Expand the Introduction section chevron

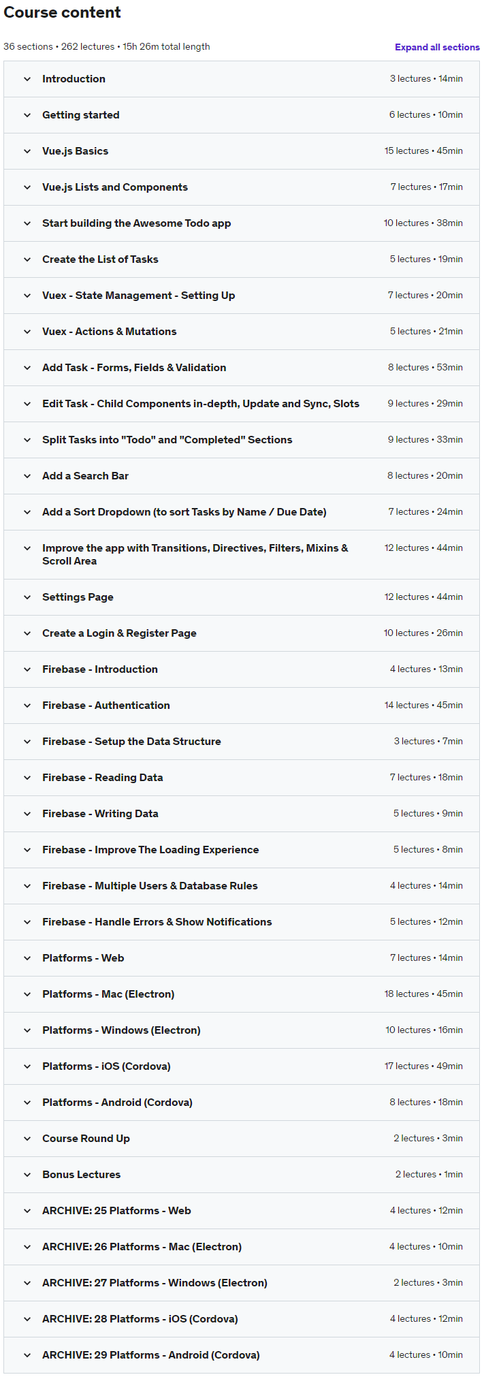coord(27,79)
